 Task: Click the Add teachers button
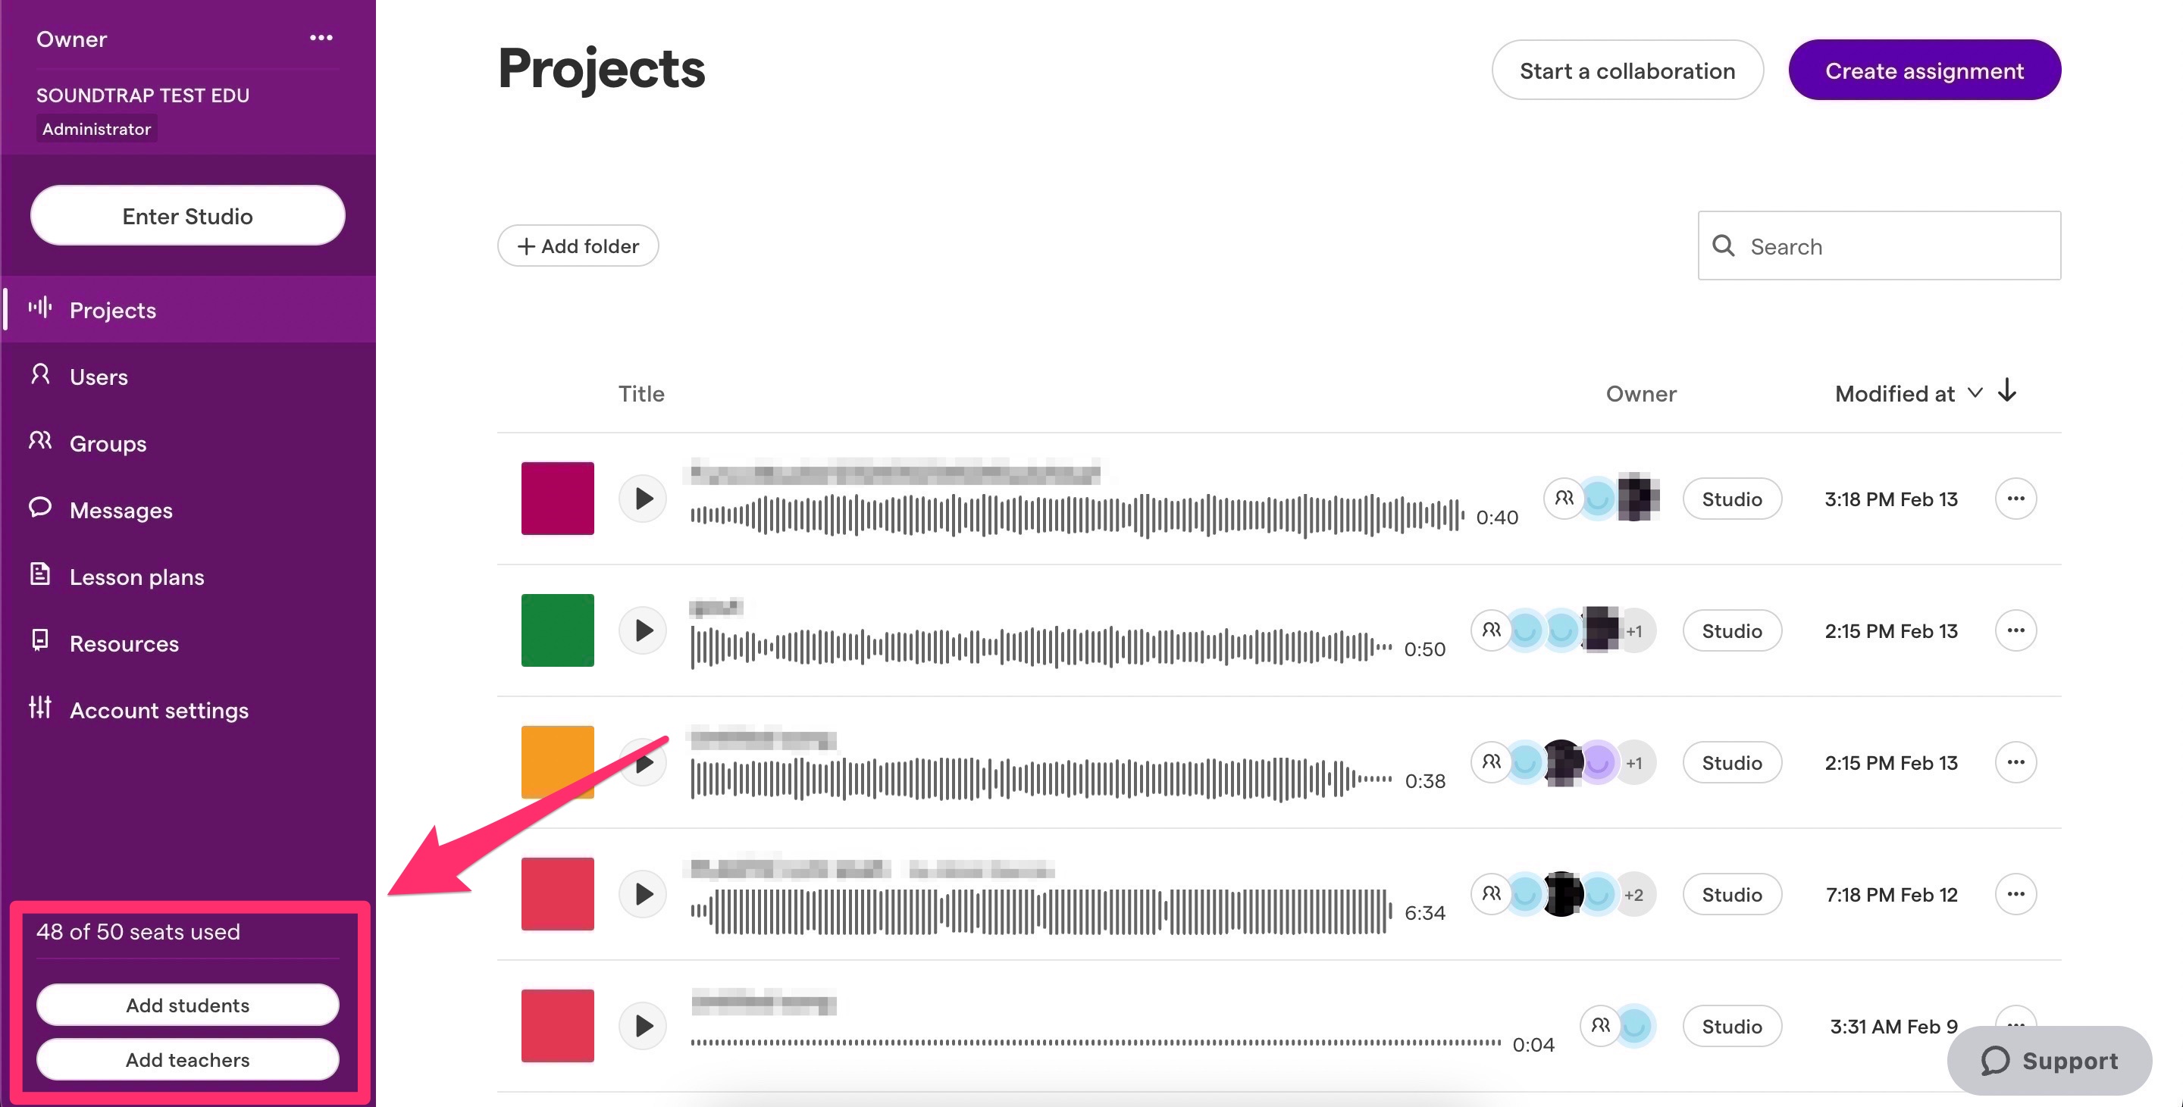pyautogui.click(x=187, y=1059)
